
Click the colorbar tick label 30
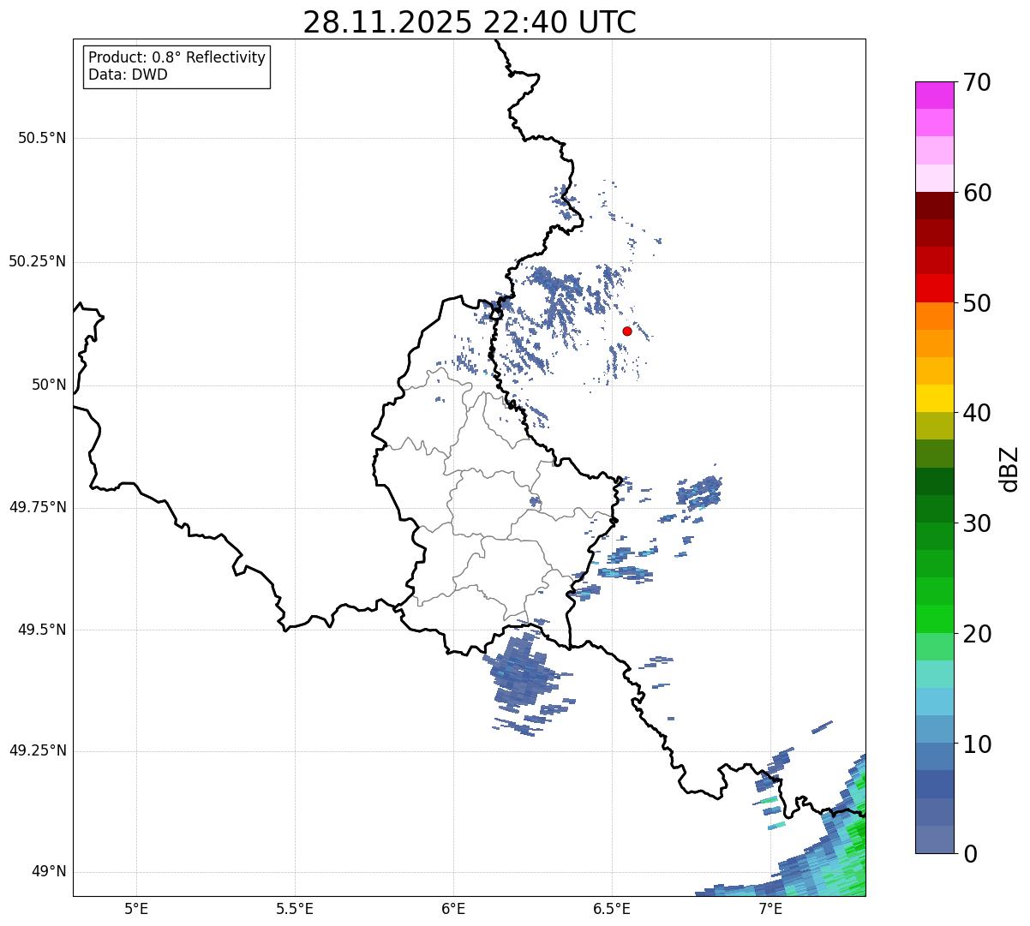(x=976, y=523)
